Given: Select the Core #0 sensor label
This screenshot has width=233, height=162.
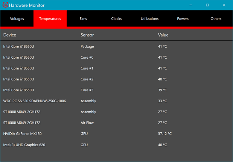Looking at the screenshot, I should [x=87, y=57].
